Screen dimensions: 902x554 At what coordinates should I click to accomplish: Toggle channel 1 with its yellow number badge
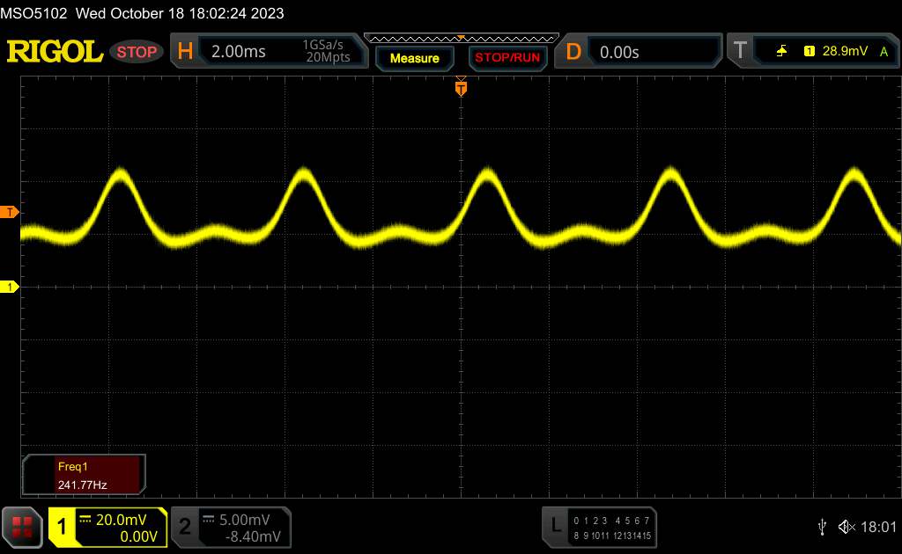(x=62, y=527)
